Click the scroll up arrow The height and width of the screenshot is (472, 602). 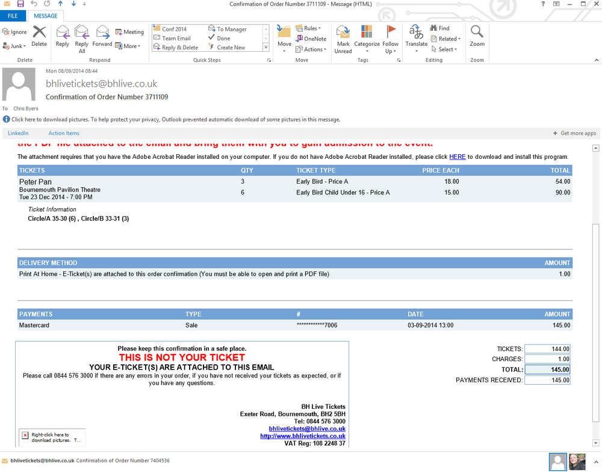tap(596, 148)
